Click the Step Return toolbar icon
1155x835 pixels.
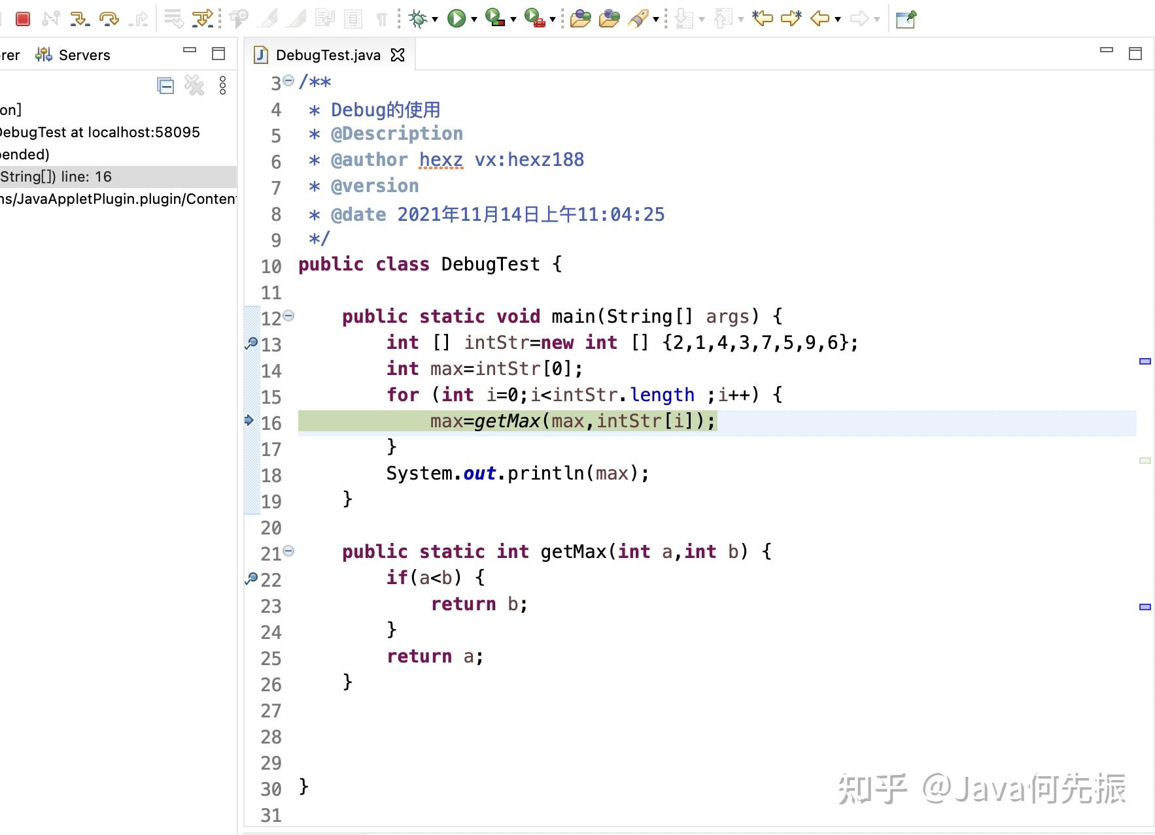click(x=138, y=19)
